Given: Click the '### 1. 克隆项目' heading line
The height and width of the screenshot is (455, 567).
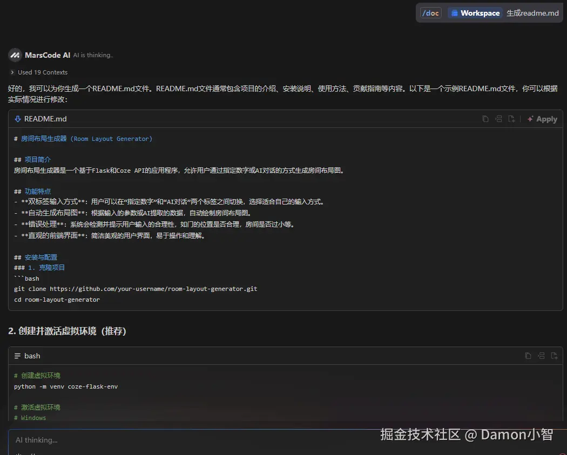Looking at the screenshot, I should click(39, 268).
